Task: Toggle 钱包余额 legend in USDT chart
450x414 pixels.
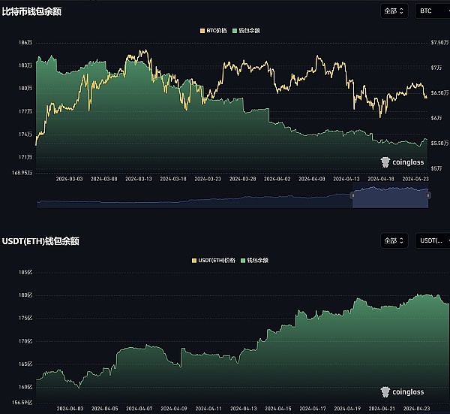Action: tap(253, 260)
